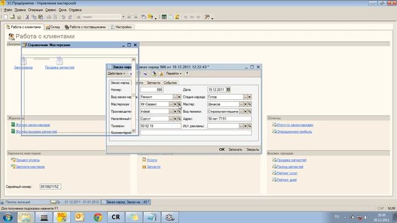The height and width of the screenshot is (223, 397).
Task: Clear the Населённый пункт field with X
Action: click(175, 118)
